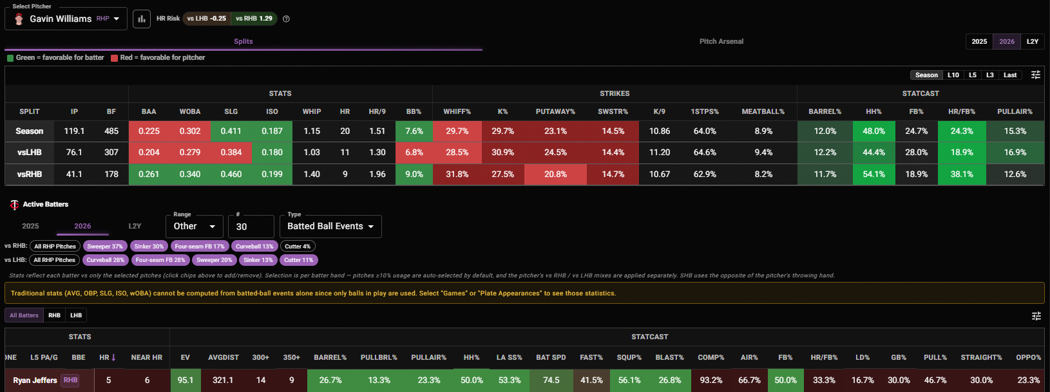
Task: Filter batters by LHB
Action: coord(76,315)
